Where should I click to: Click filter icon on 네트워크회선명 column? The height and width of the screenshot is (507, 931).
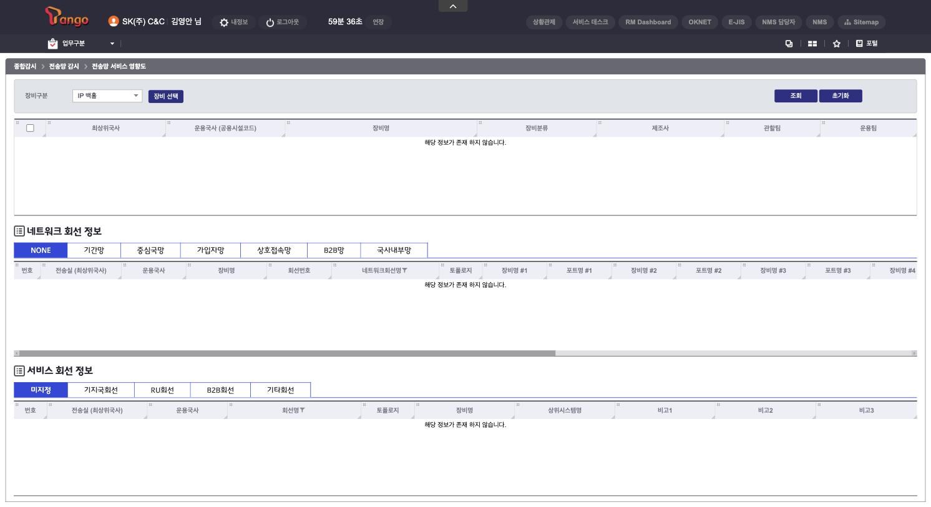[x=405, y=270]
